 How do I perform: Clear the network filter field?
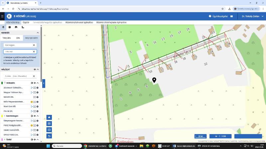point(34,76)
